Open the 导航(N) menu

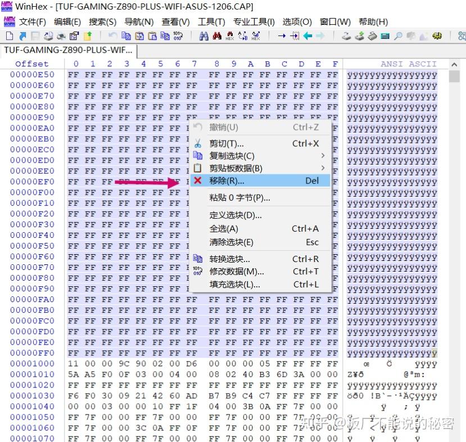[x=139, y=22]
